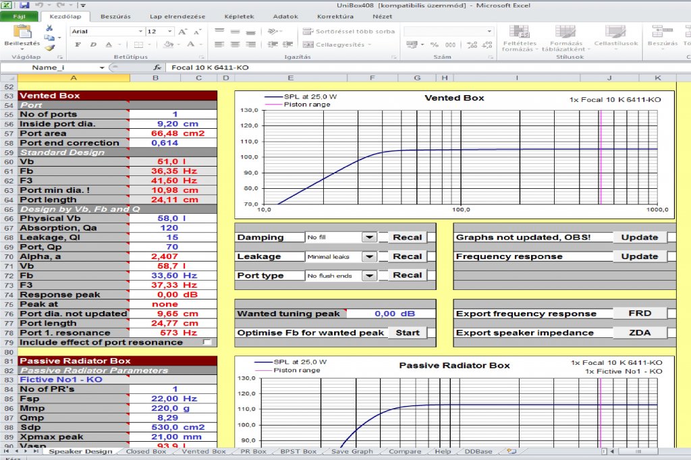Click the Save icon in quick access toolbar
Screen dimensions: 691x460
[24, 5]
